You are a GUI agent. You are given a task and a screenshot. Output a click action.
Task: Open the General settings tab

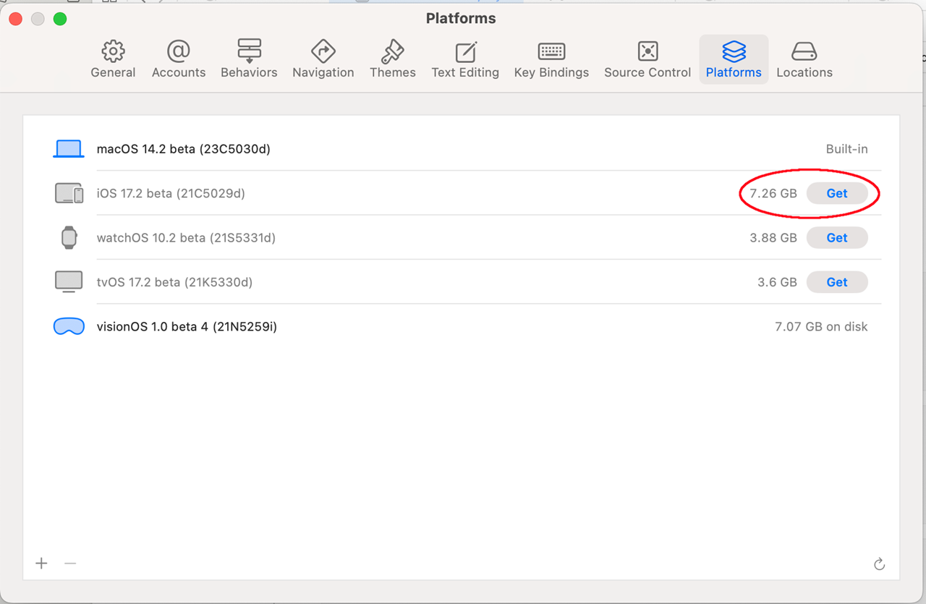click(113, 59)
